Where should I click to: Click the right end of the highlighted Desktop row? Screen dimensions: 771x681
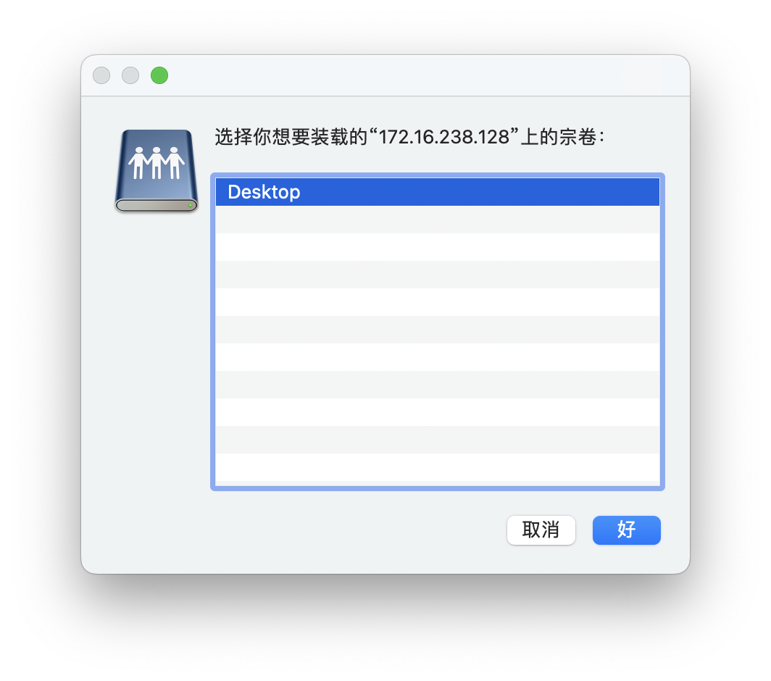pos(639,192)
